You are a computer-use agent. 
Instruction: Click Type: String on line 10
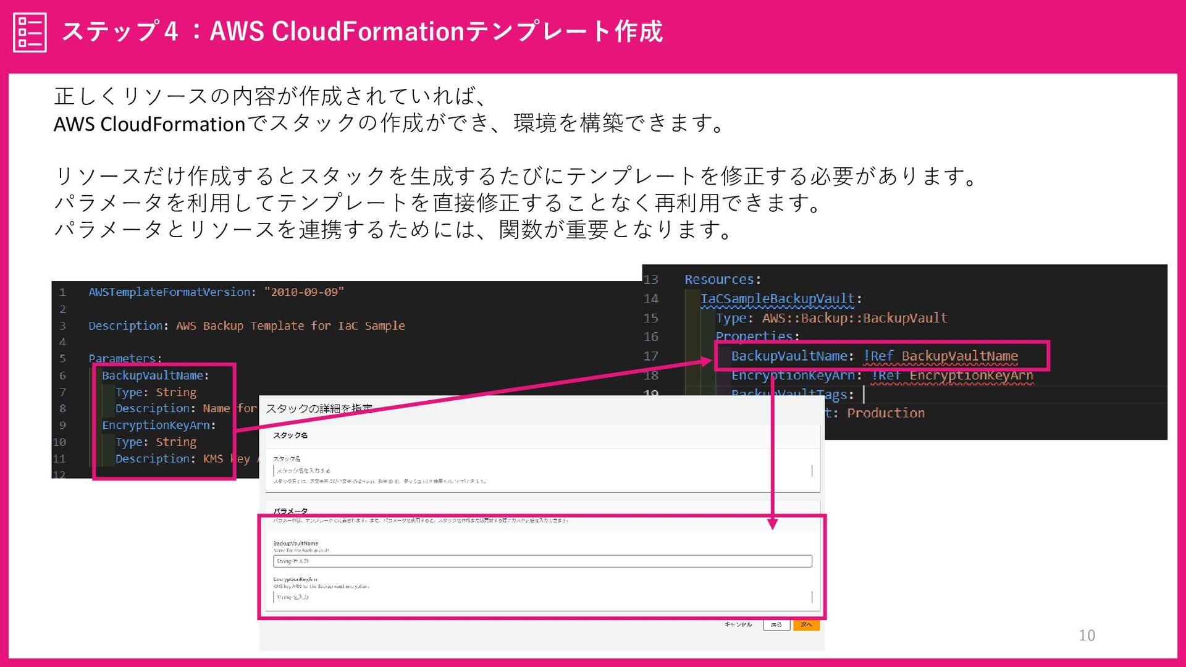[x=156, y=442]
